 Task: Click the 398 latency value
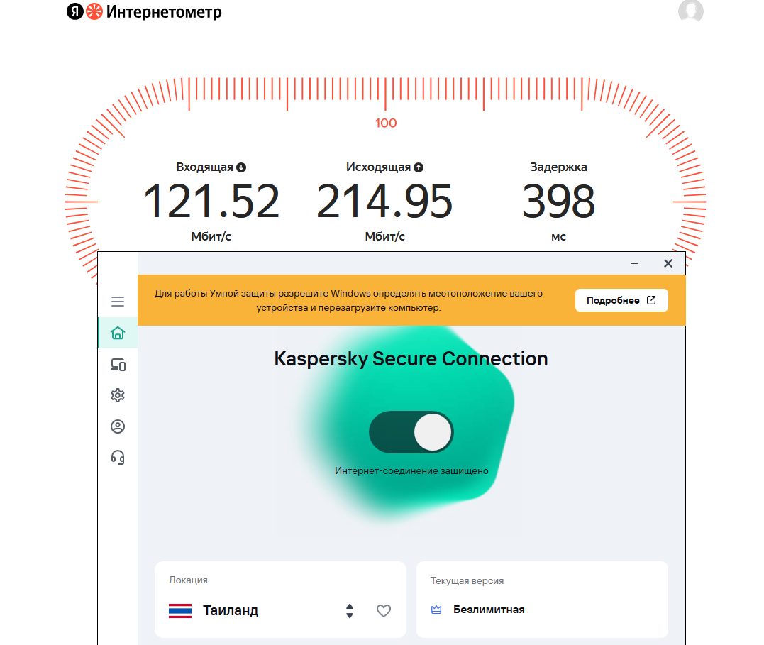pos(558,201)
